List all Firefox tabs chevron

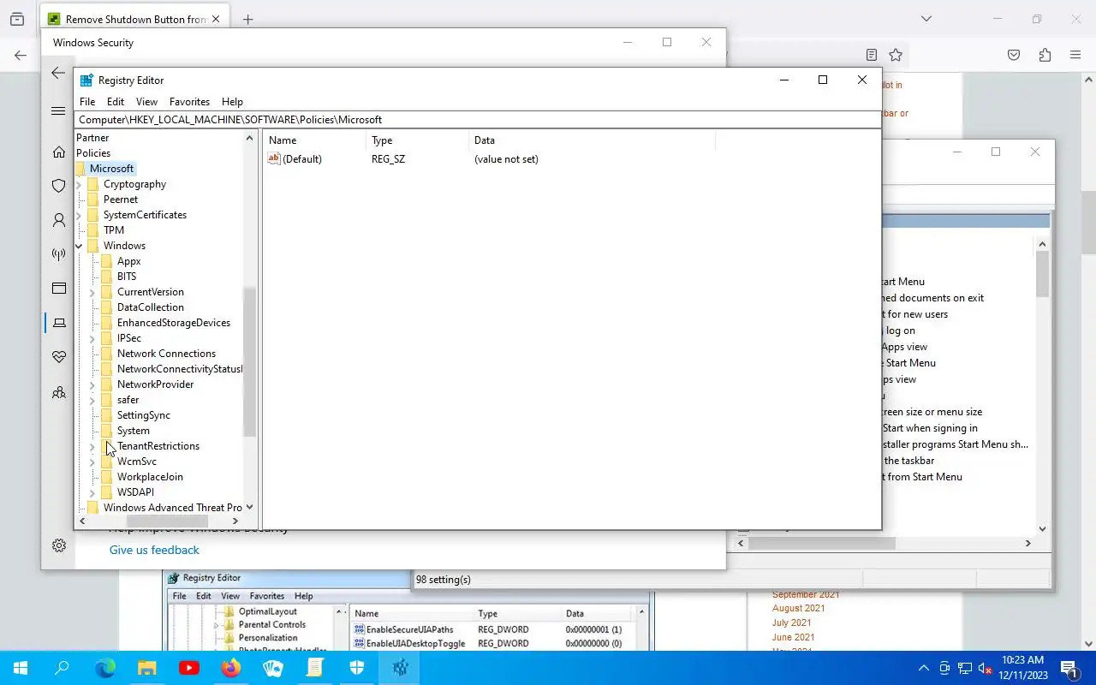tap(926, 19)
